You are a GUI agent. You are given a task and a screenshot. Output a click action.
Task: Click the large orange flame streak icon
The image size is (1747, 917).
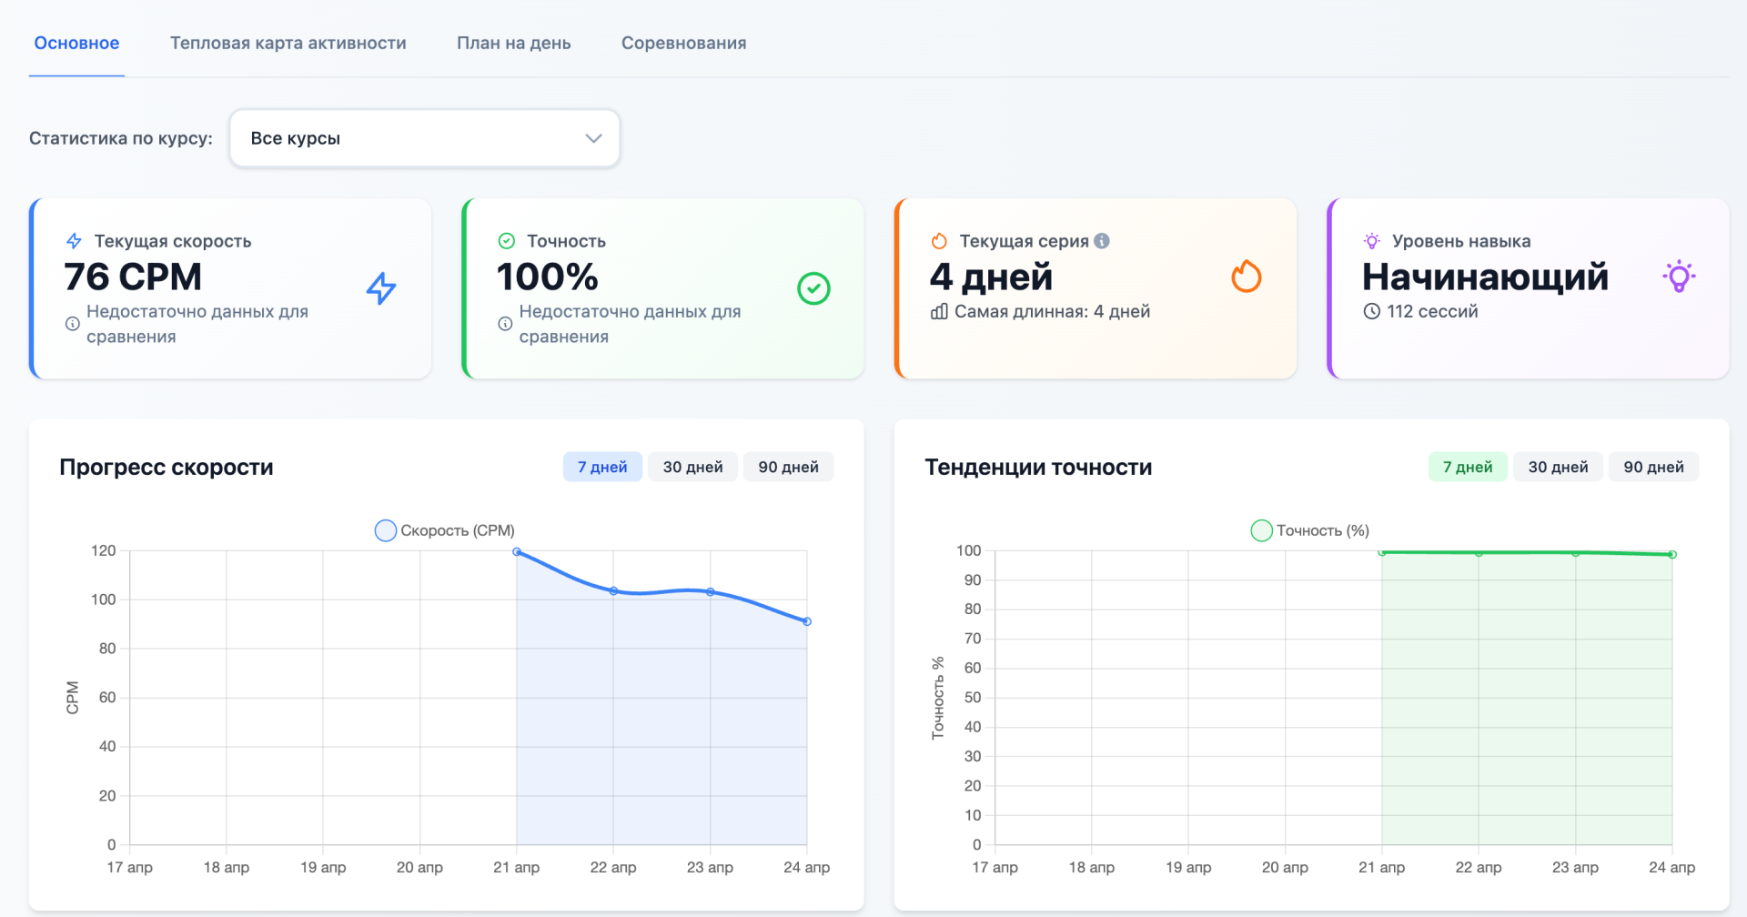[x=1246, y=277]
